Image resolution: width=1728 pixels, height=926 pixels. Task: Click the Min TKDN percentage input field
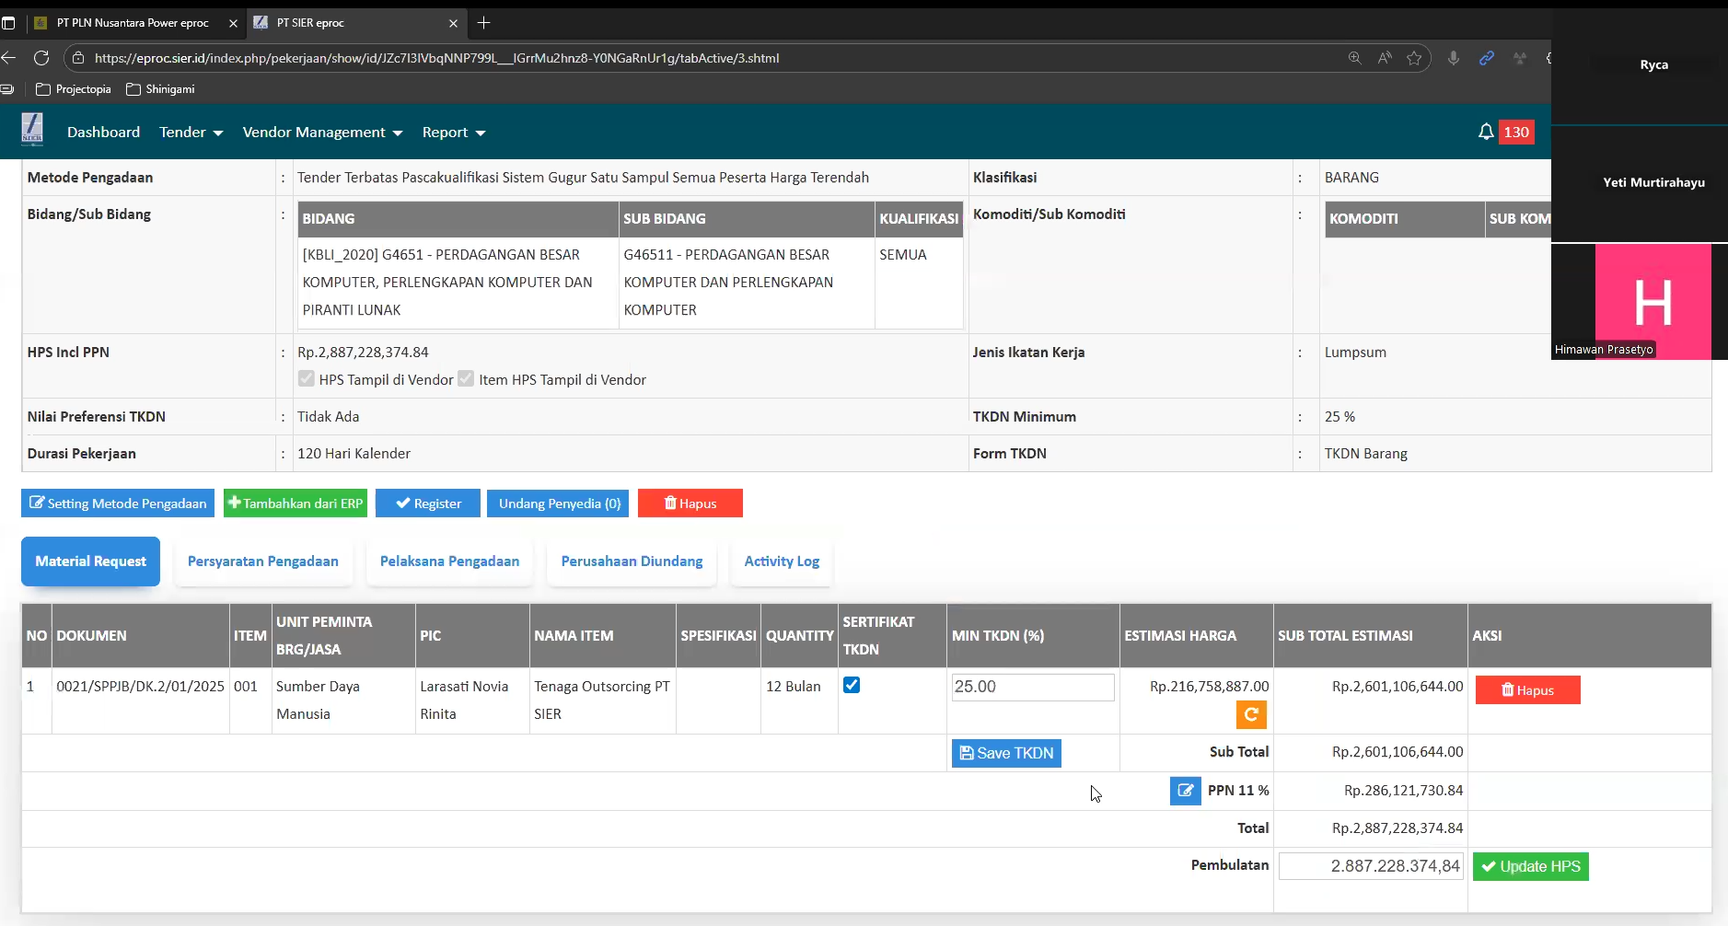point(1032,687)
